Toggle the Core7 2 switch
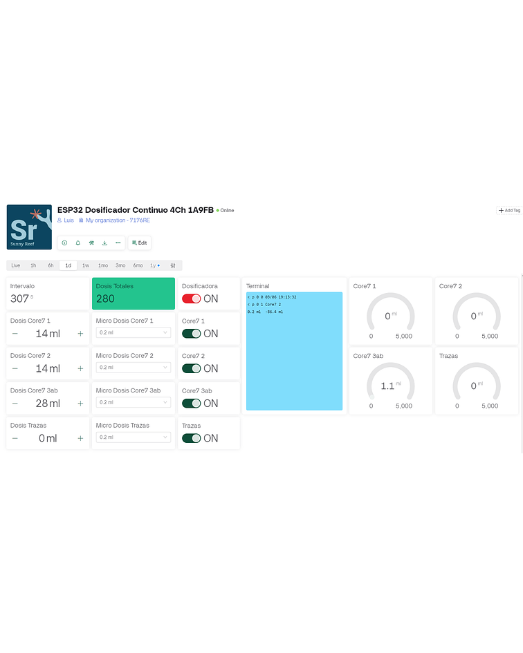523x653 pixels. pyautogui.click(x=191, y=368)
